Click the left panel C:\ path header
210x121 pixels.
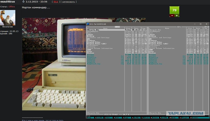(117, 27)
